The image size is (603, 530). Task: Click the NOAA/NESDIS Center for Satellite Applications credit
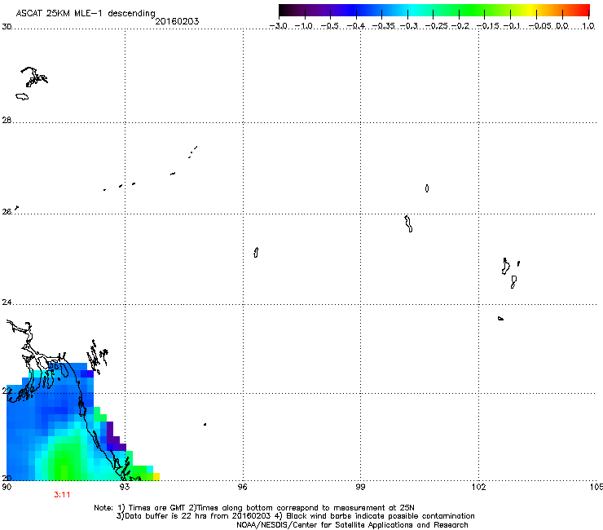(352, 525)
